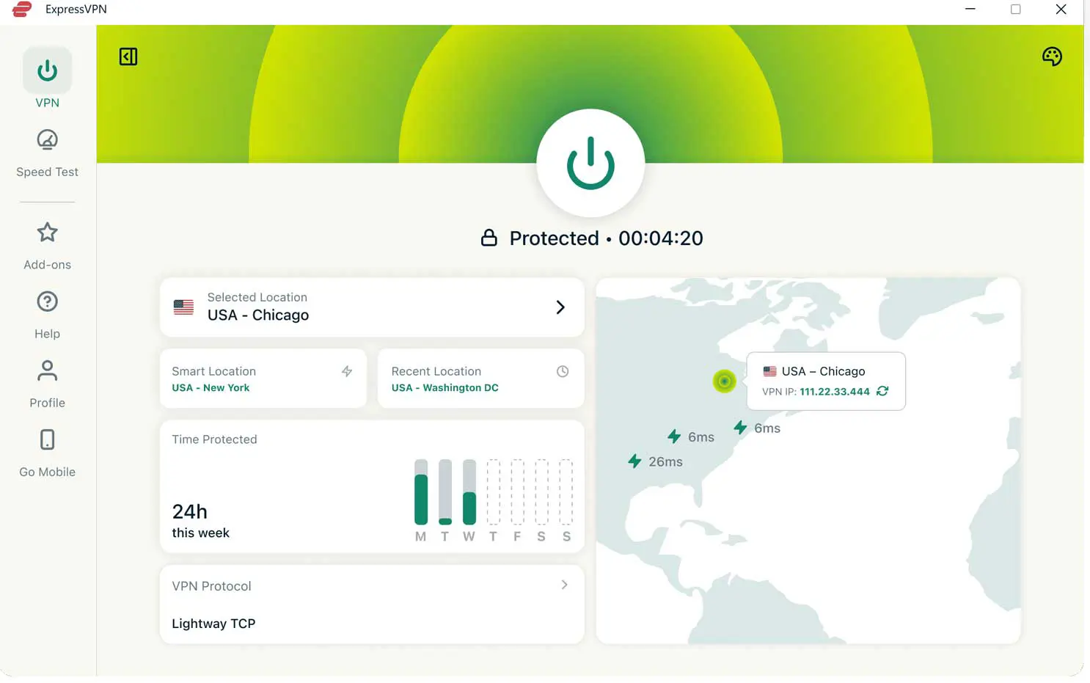Image resolution: width=1090 pixels, height=683 pixels.
Task: Connect to Recent Location USA - Washington DC
Action: point(481,379)
